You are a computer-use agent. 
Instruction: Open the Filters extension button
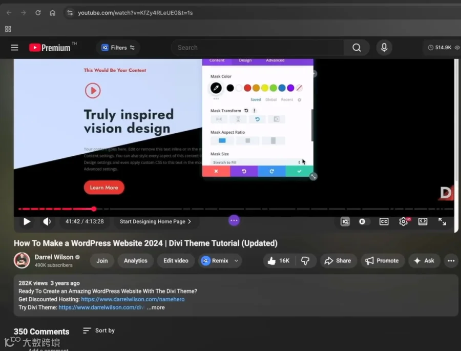118,48
